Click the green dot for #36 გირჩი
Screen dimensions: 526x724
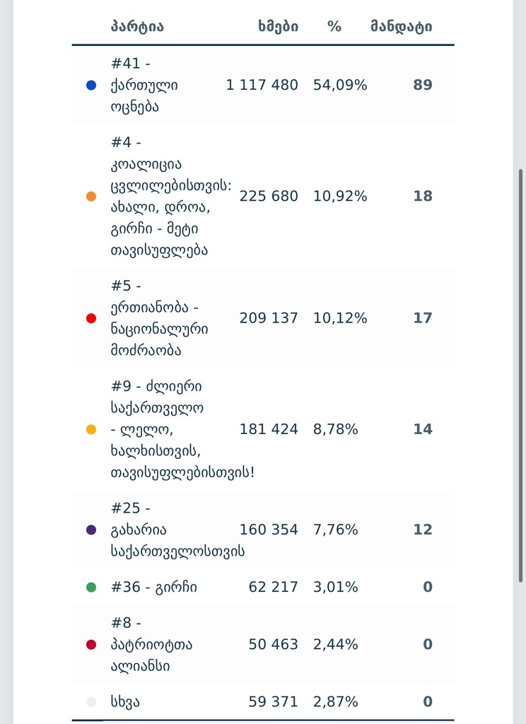click(91, 588)
